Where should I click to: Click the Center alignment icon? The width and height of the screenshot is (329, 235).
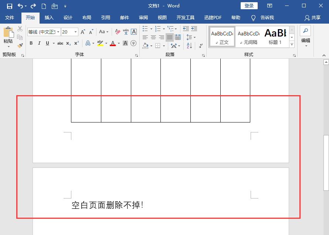[x=153, y=37]
